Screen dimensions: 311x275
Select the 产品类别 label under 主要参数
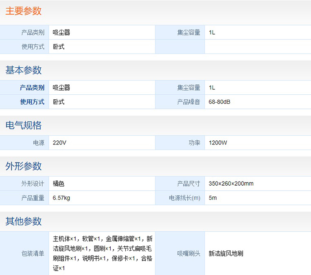[x=33, y=32]
